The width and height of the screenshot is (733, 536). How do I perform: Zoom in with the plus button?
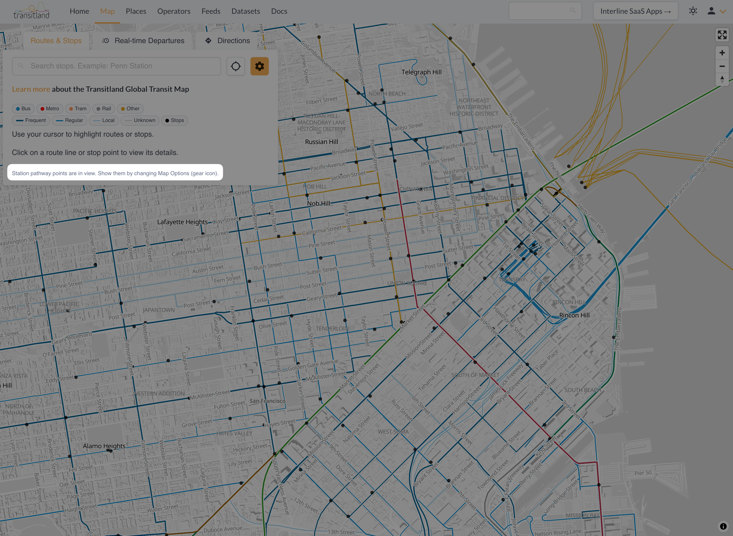click(x=722, y=53)
